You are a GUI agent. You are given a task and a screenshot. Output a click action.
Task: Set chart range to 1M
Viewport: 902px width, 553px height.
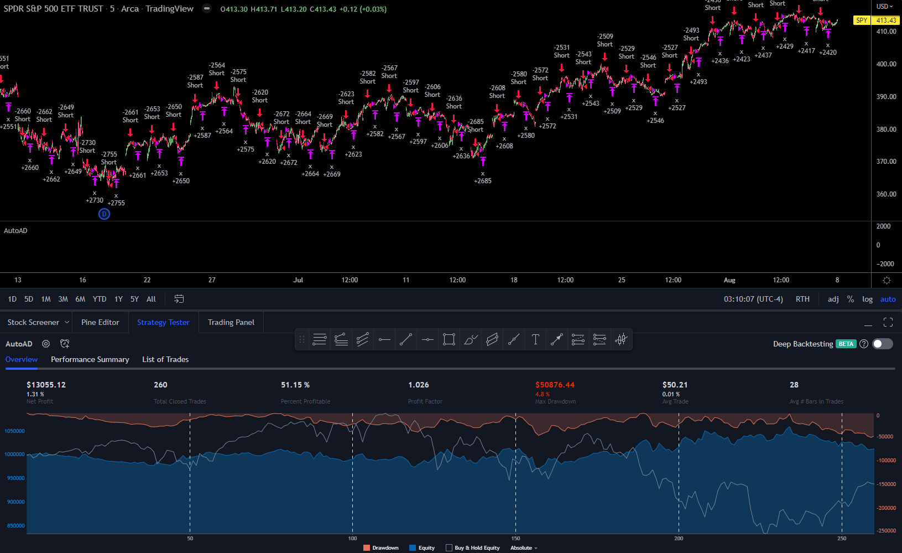(x=46, y=299)
